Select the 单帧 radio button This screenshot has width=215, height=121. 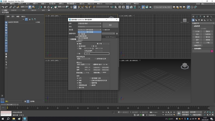[78, 44]
